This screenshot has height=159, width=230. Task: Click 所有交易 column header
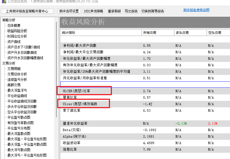pos(158,33)
